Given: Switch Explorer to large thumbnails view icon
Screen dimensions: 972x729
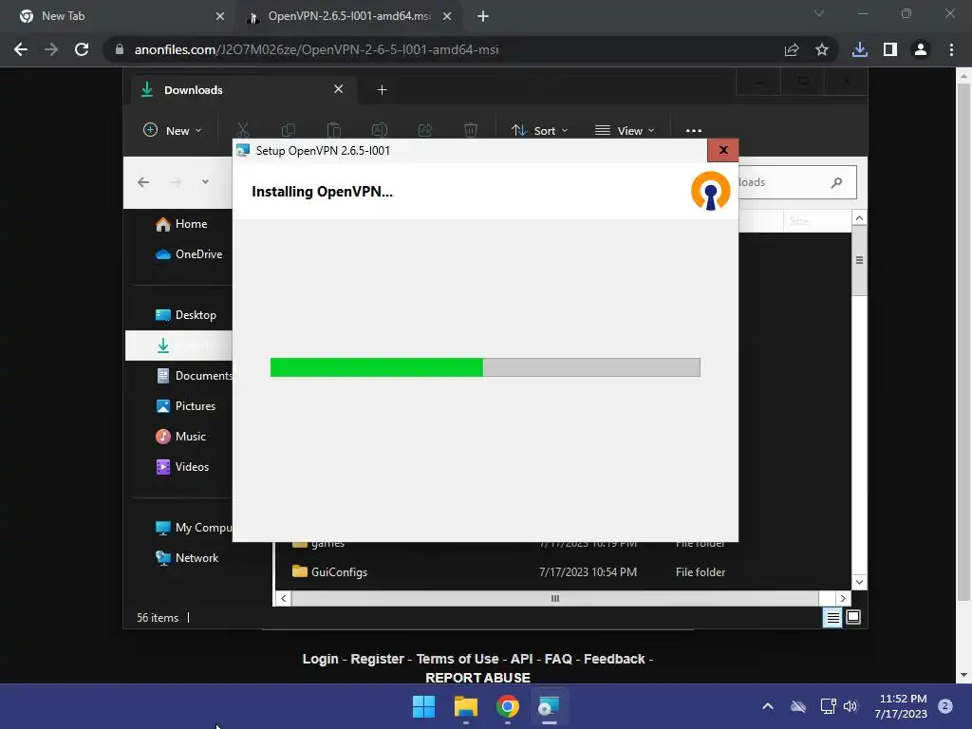Looking at the screenshot, I should [x=853, y=617].
